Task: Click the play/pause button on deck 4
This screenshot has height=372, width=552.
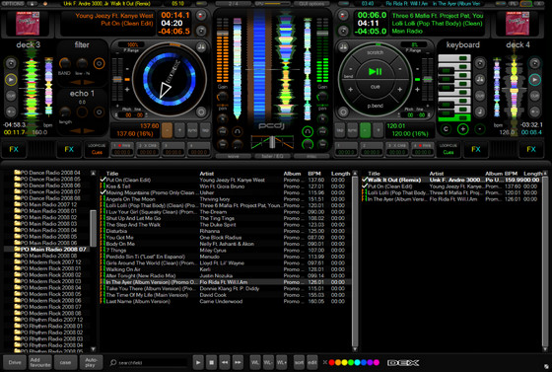Action: [375, 72]
